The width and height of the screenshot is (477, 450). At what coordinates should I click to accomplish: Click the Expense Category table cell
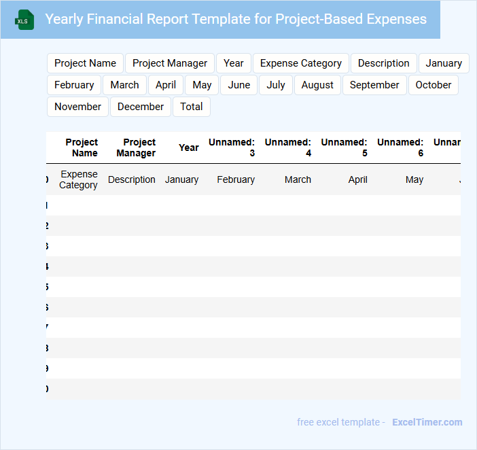tap(78, 179)
